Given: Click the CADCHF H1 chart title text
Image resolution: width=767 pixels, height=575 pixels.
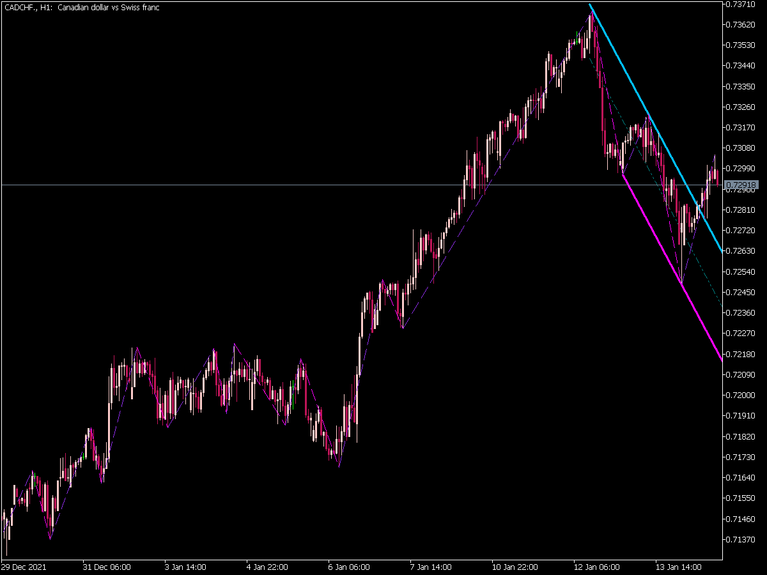Looking at the screenshot, I should (82, 8).
